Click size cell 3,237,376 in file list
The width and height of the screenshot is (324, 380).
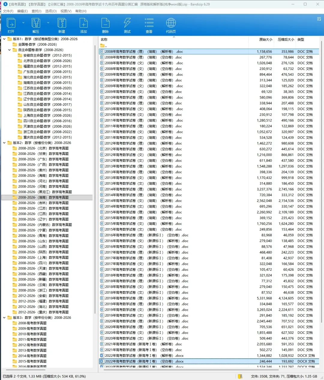point(264,189)
